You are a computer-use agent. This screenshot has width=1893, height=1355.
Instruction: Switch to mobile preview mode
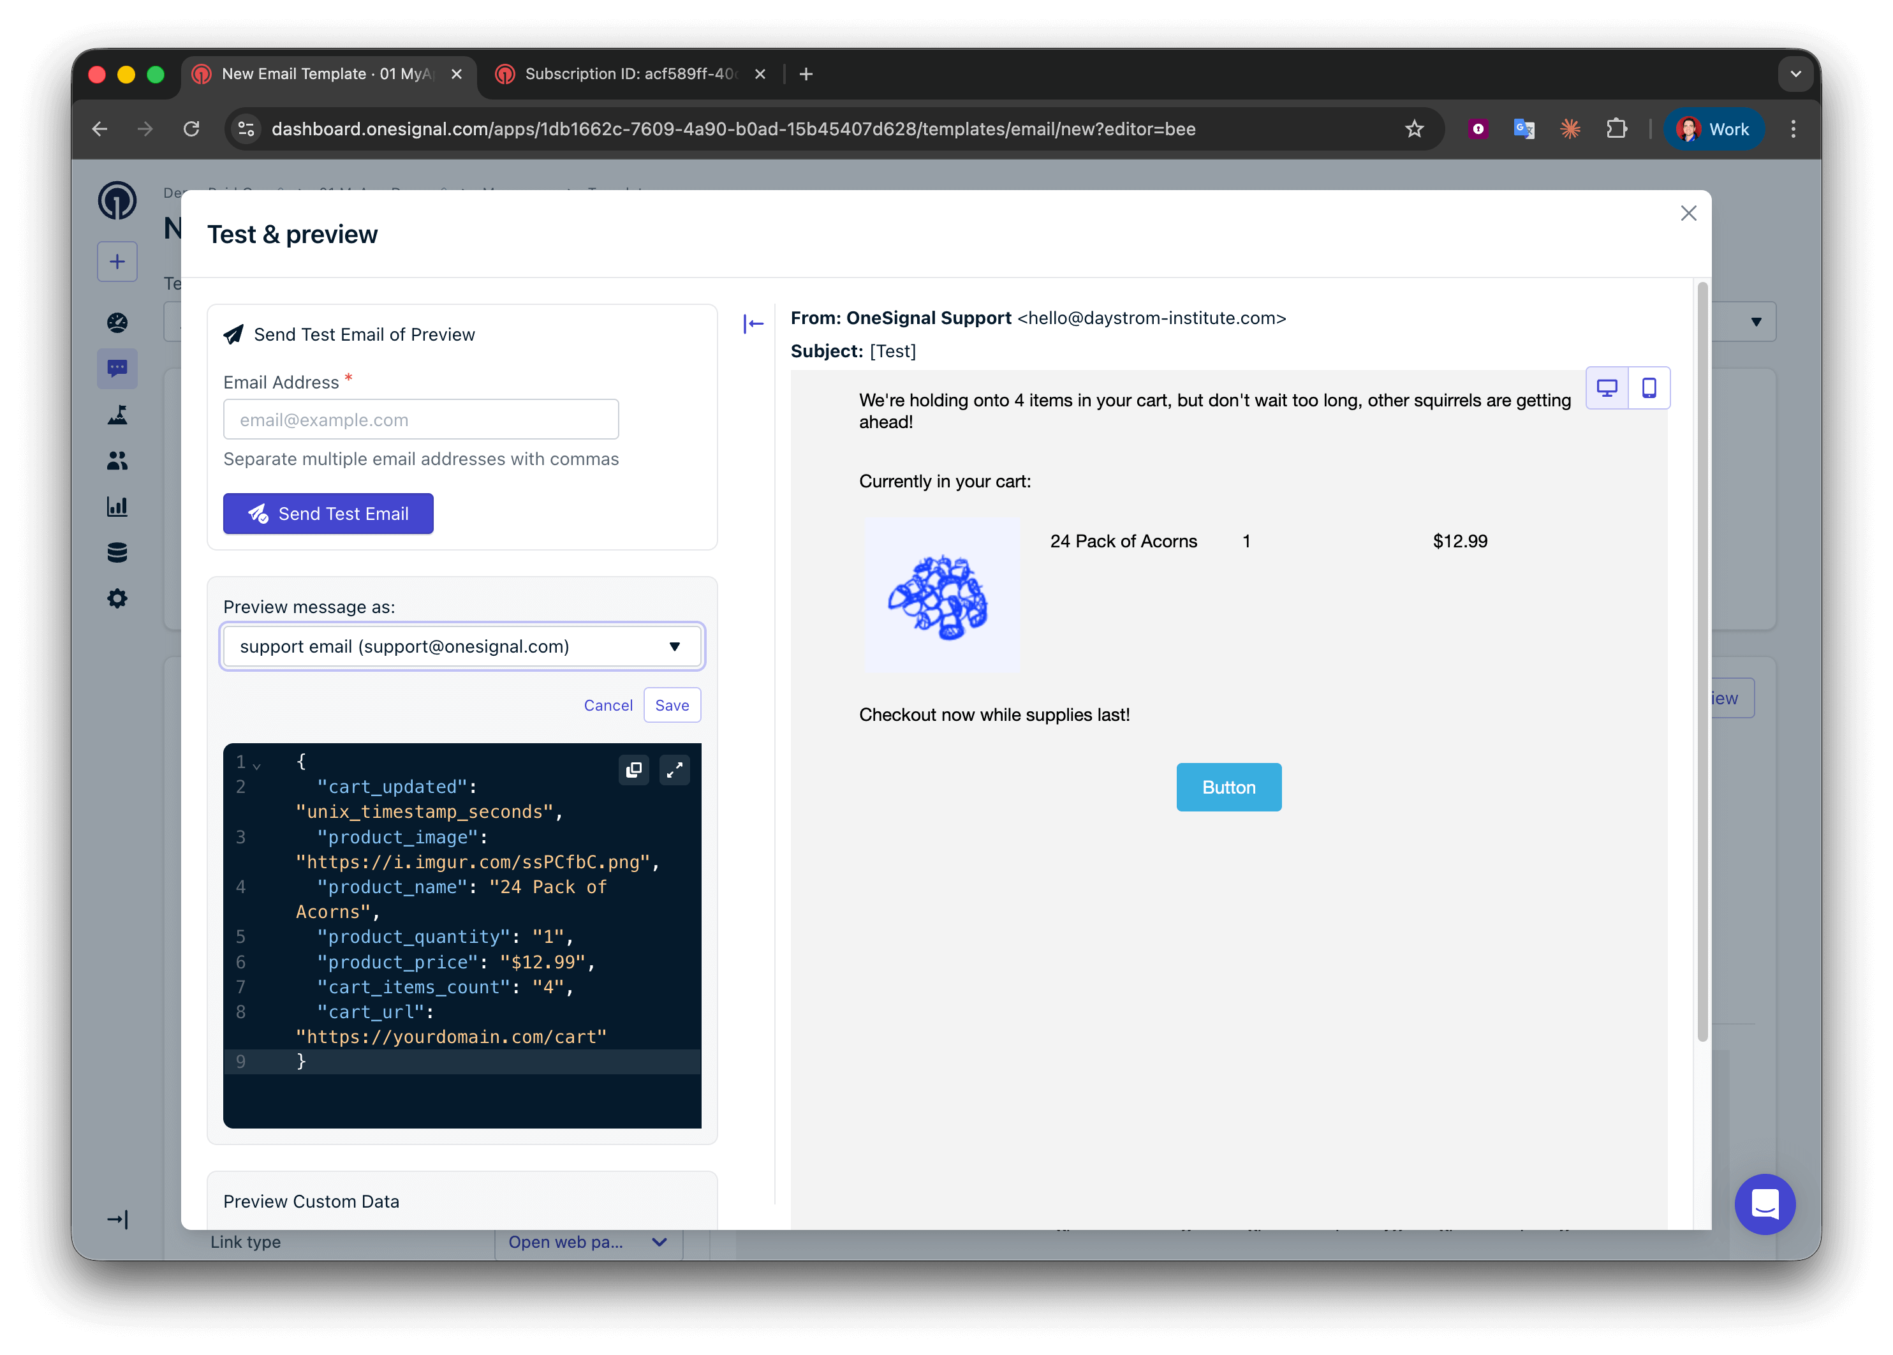(1649, 388)
